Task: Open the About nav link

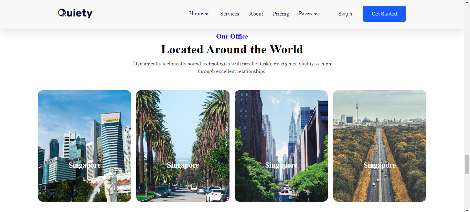Action: 256,14
